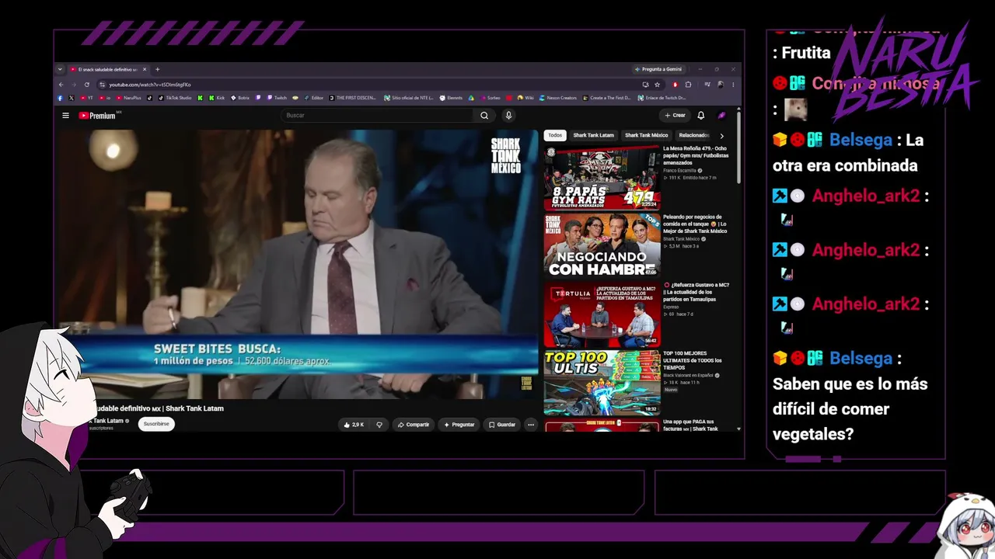This screenshot has height=559, width=995.
Task: Select the Shark Tank México filter chip
Action: pyautogui.click(x=646, y=135)
